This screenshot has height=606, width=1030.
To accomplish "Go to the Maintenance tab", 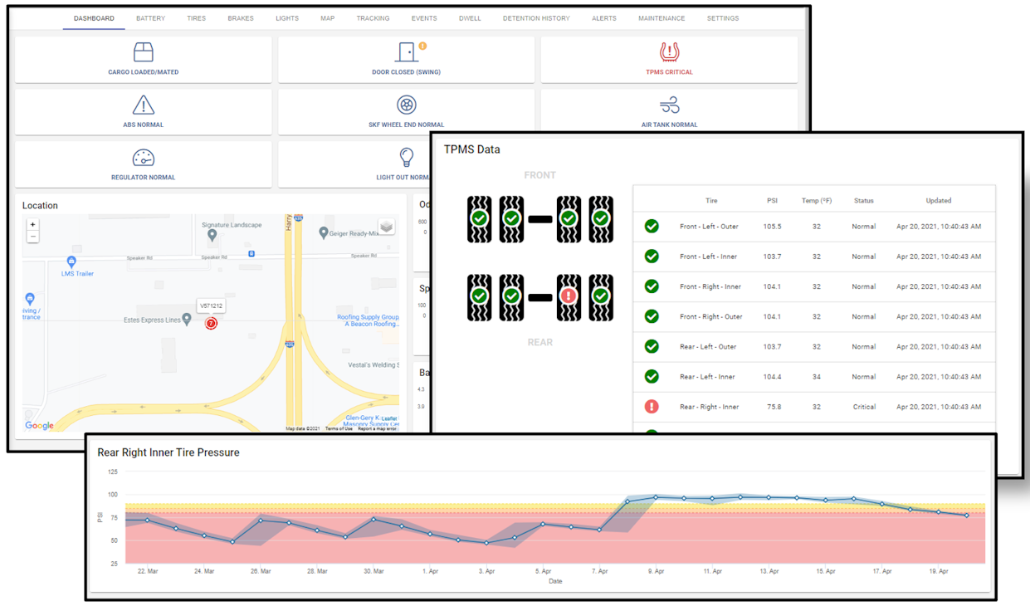I will [x=661, y=18].
